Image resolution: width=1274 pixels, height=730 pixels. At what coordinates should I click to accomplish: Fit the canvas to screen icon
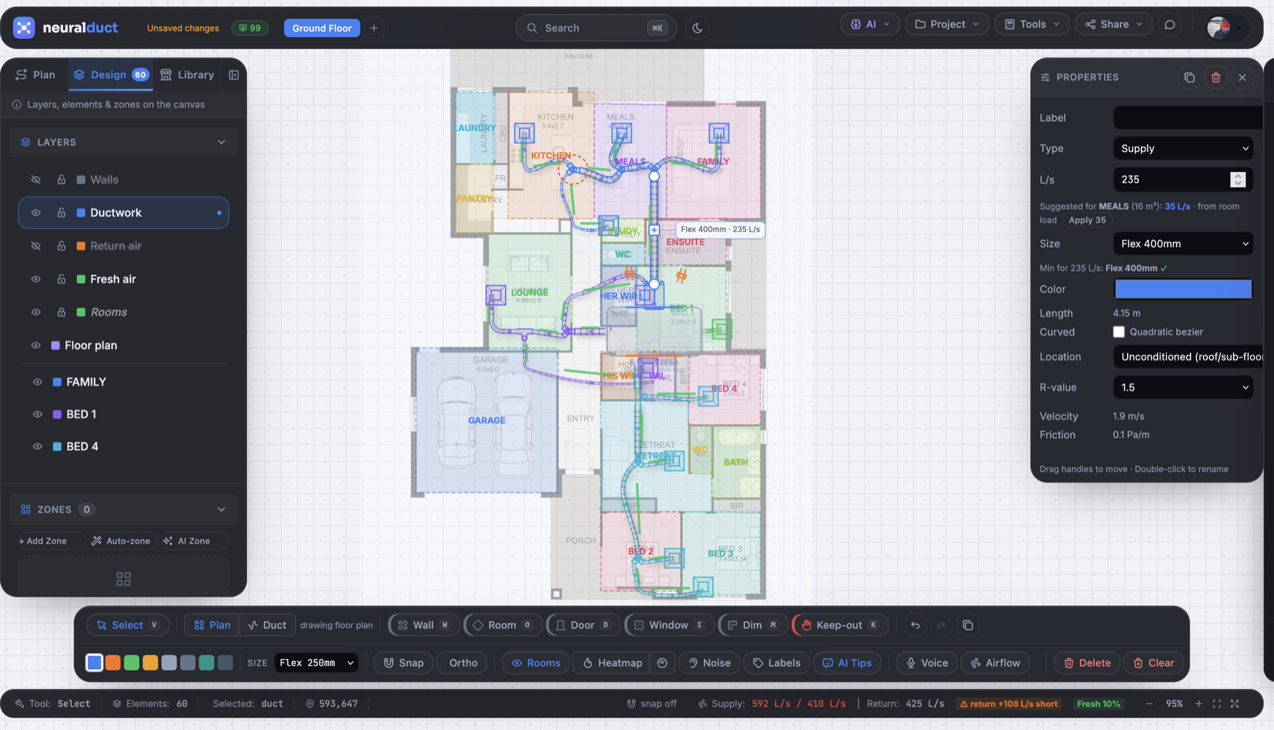(x=1217, y=703)
